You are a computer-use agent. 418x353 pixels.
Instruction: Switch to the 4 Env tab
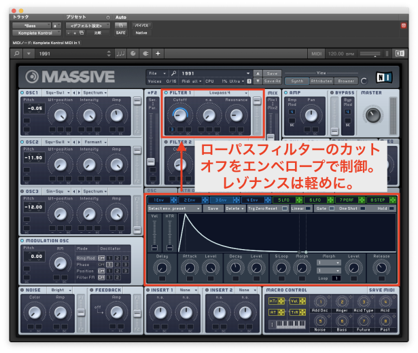click(x=251, y=200)
